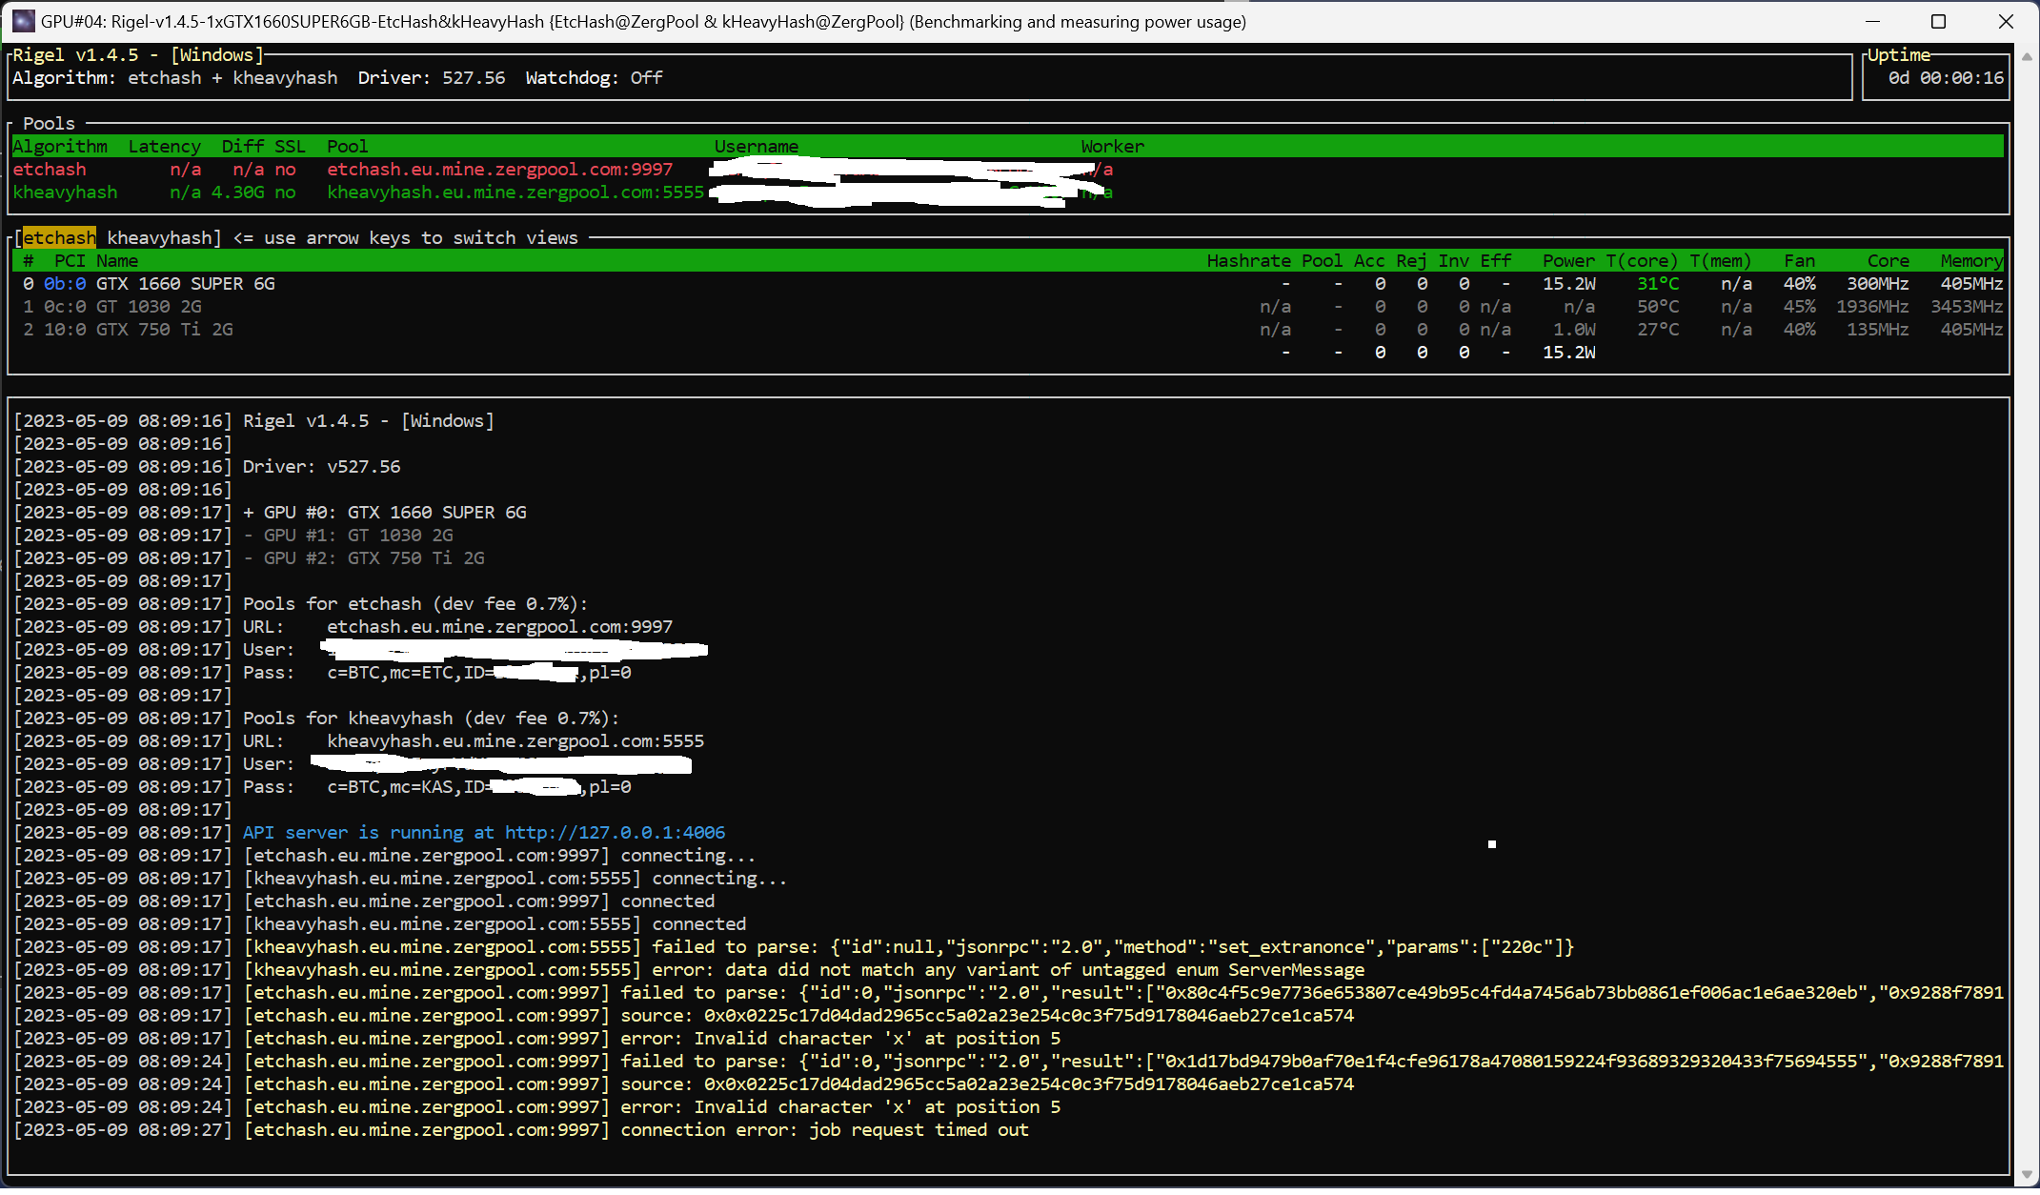Viewport: 2040px width, 1195px height.
Task: Select the highlighted etchash view tab
Action: tap(58, 238)
